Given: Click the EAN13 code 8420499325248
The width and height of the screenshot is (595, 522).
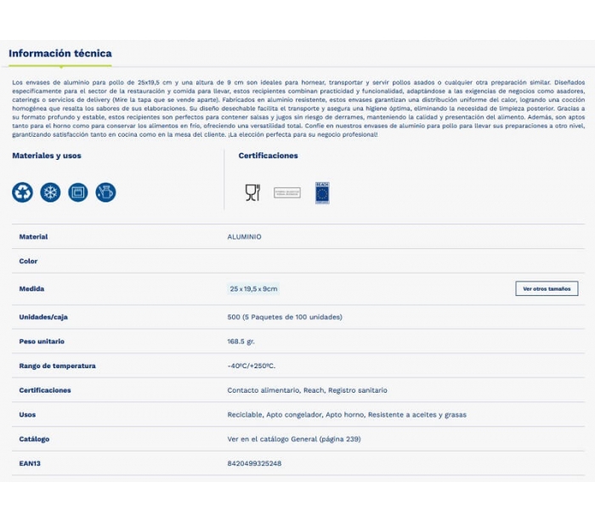Looking at the screenshot, I should [254, 463].
